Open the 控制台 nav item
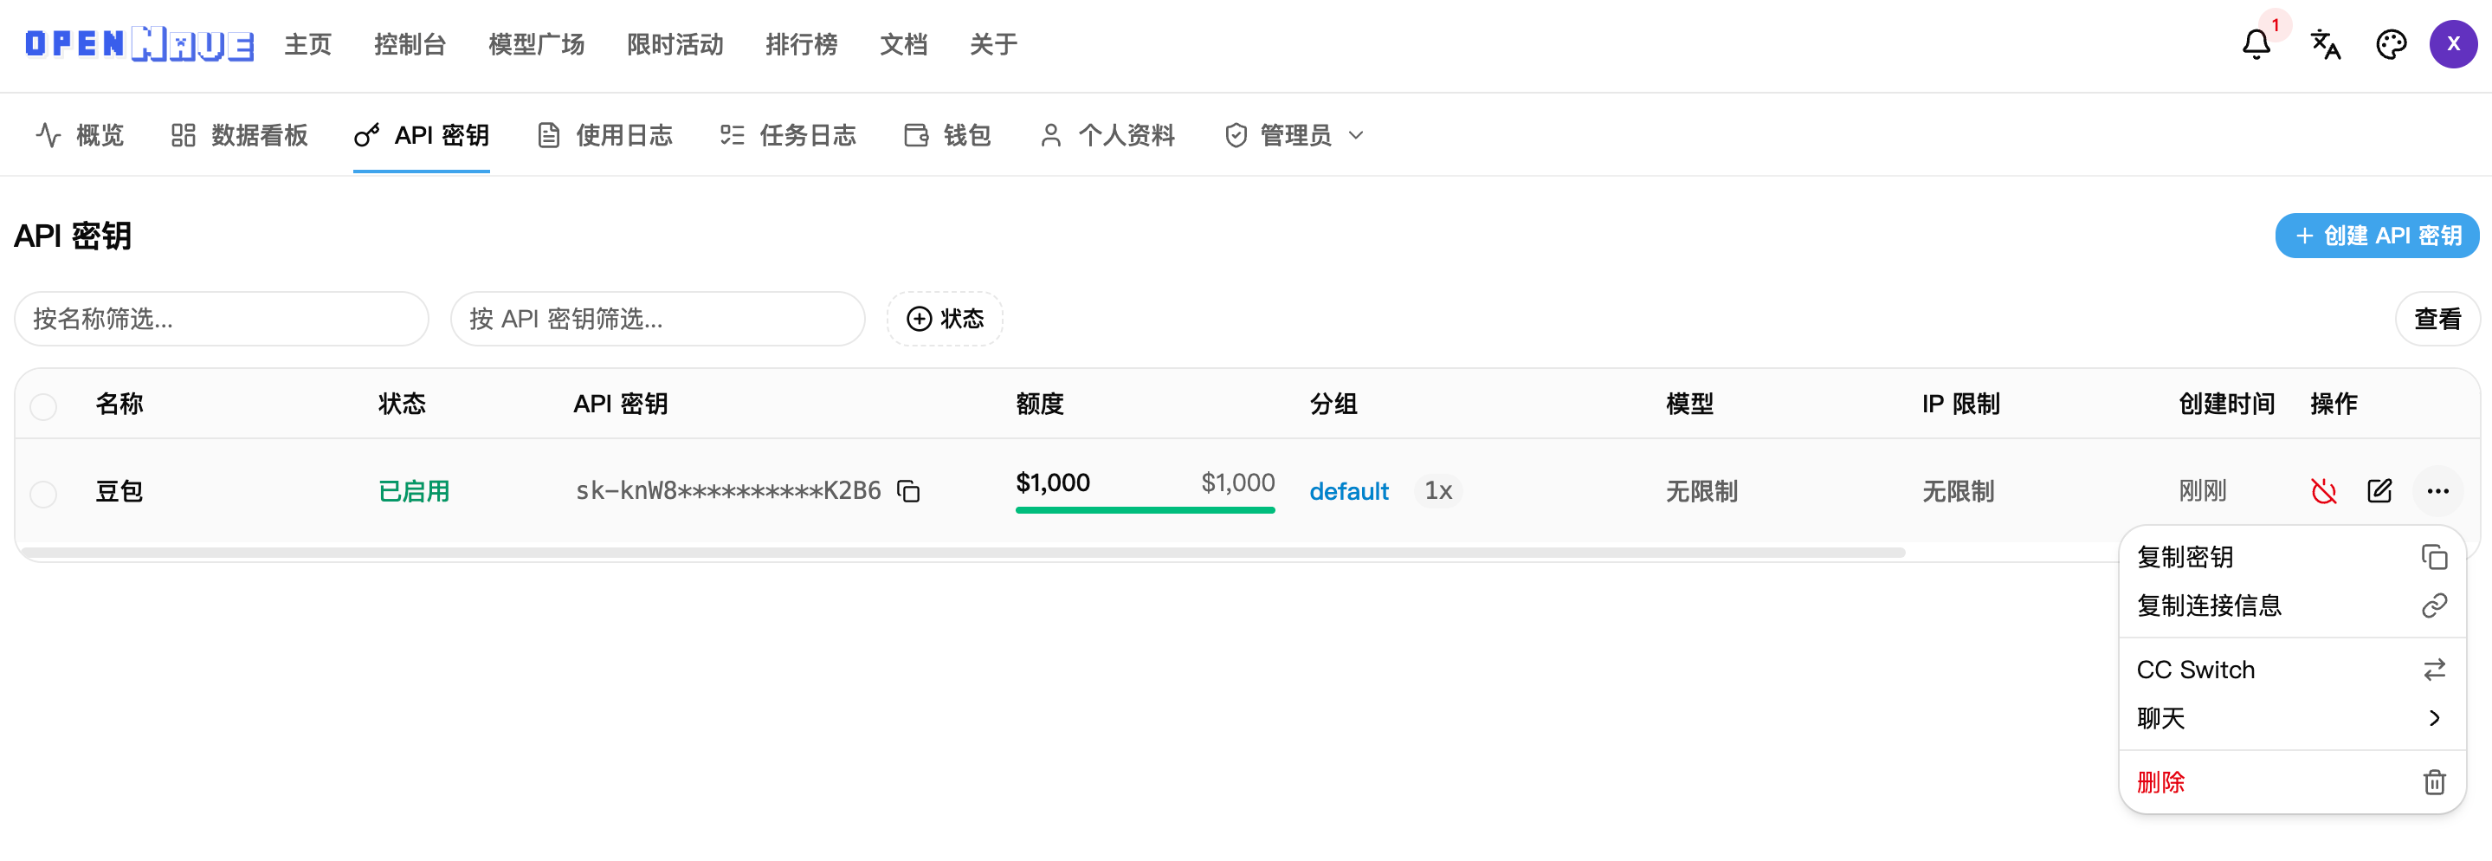 coord(410,44)
